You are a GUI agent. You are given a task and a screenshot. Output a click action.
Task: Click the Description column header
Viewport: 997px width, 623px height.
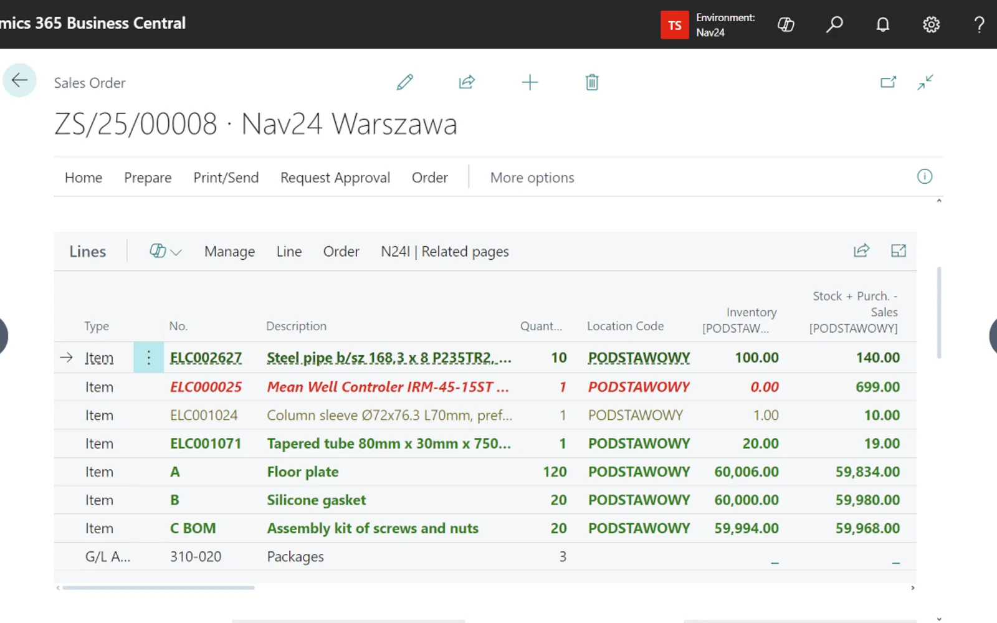(296, 326)
